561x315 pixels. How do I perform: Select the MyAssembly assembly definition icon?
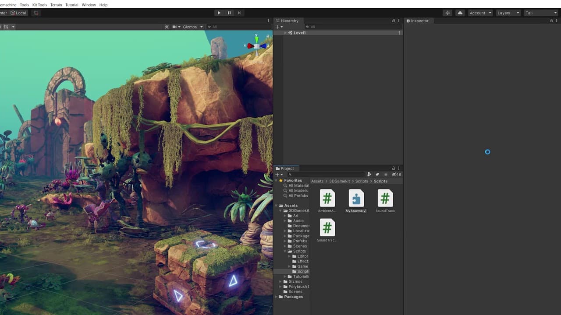[x=356, y=198]
